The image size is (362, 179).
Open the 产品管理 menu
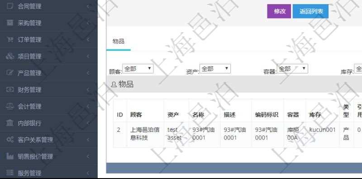coord(49,73)
